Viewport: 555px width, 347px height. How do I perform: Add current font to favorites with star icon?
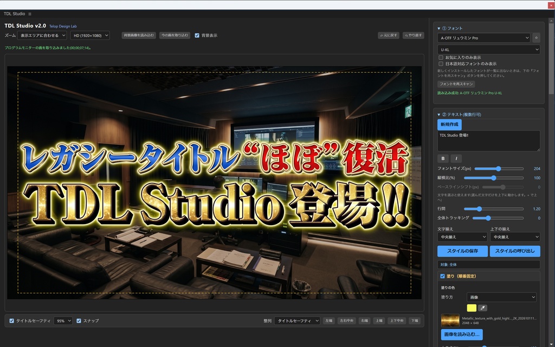(536, 37)
